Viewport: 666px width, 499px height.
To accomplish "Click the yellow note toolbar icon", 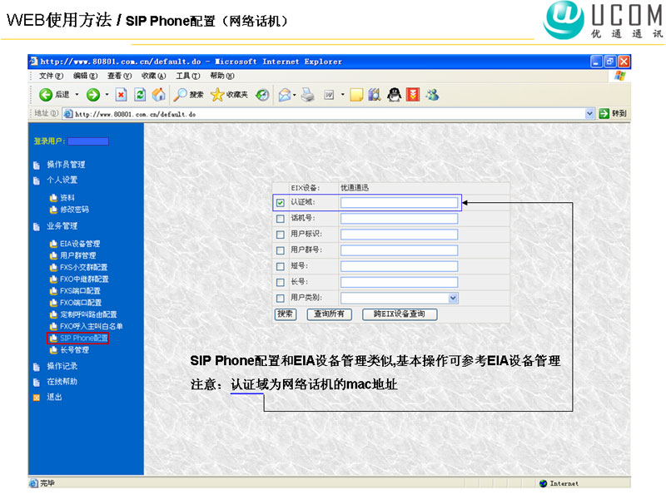I will 356,95.
